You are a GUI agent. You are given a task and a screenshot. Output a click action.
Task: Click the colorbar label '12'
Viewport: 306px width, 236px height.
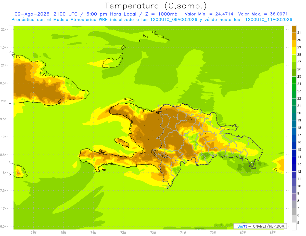pos(299,172)
